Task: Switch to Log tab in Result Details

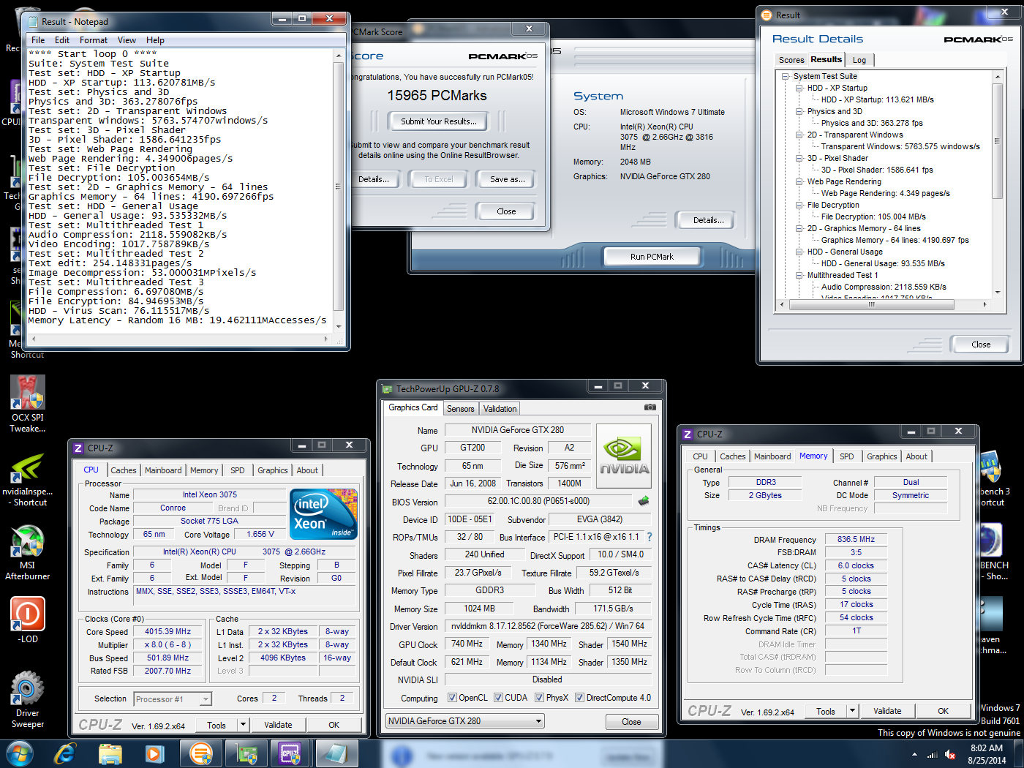Action: pyautogui.click(x=859, y=60)
